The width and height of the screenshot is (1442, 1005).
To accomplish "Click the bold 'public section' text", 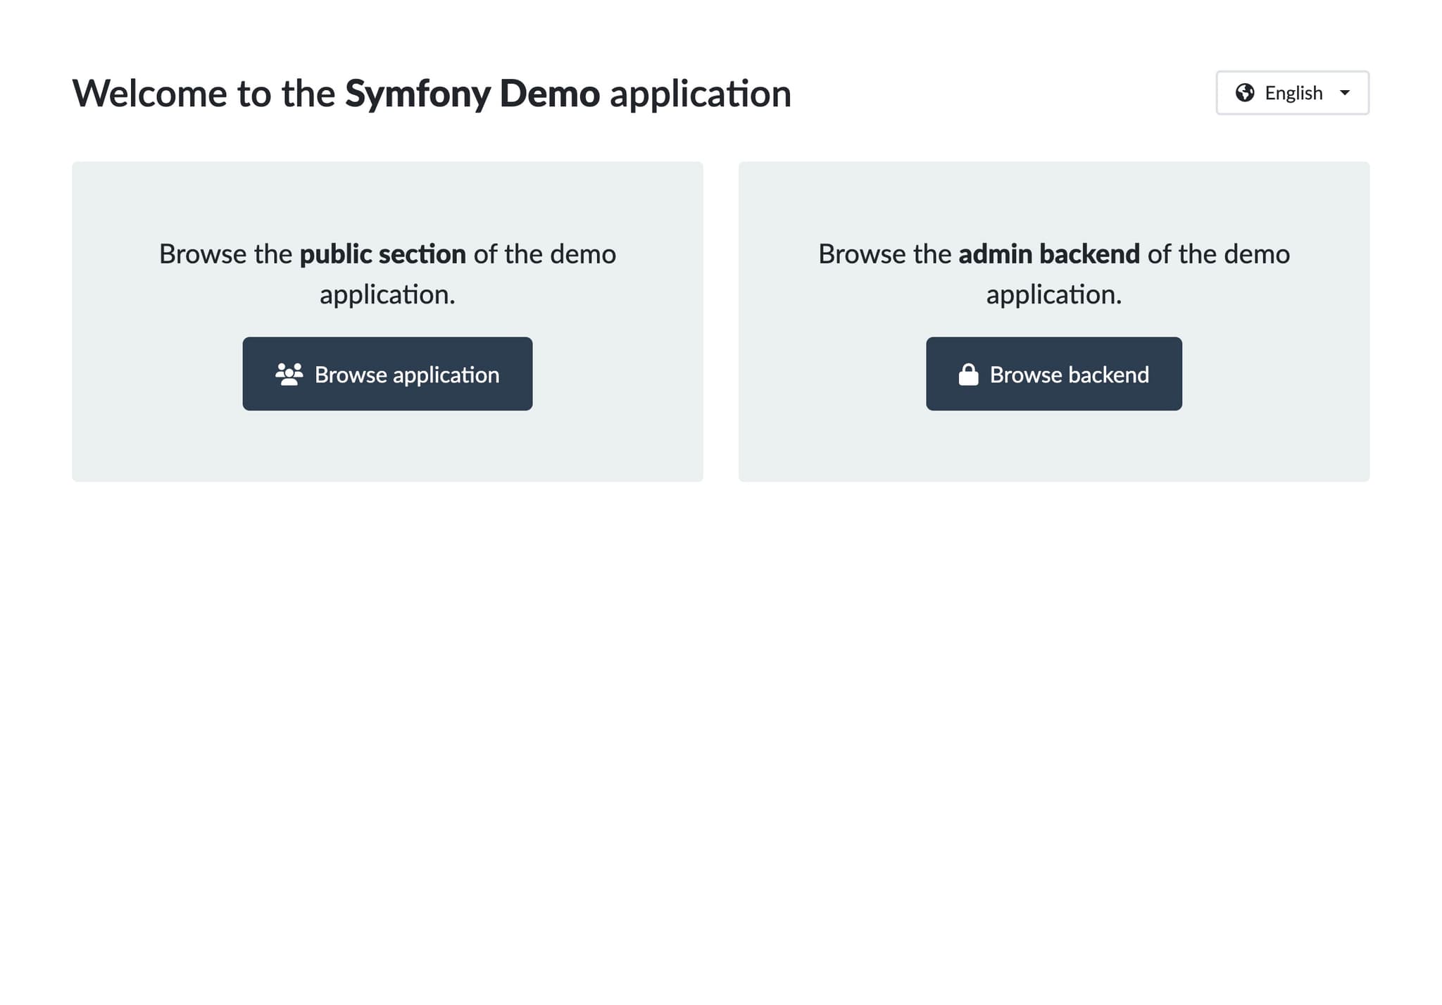I will point(382,254).
